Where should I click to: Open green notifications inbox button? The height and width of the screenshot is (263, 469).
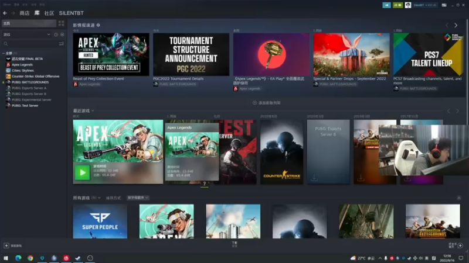tap(397, 5)
